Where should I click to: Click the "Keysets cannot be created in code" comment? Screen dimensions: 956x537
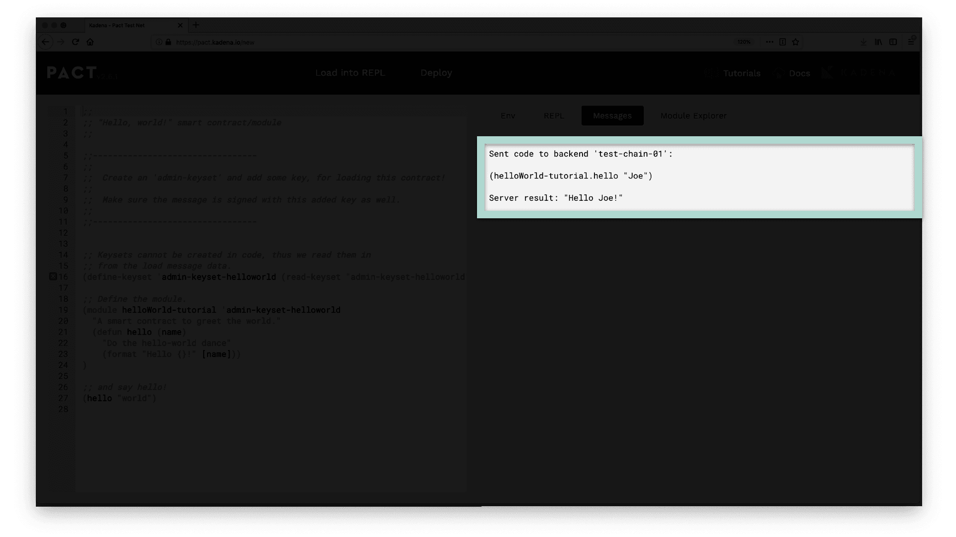(227, 255)
